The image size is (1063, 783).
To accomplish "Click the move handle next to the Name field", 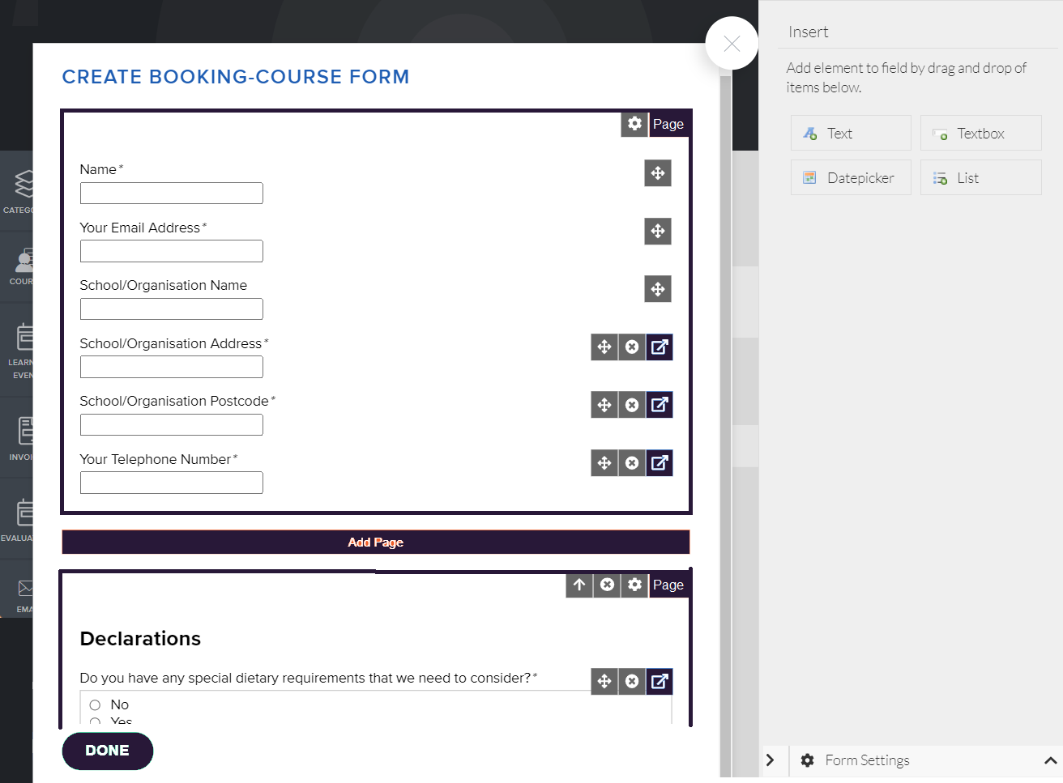I will pos(657,173).
